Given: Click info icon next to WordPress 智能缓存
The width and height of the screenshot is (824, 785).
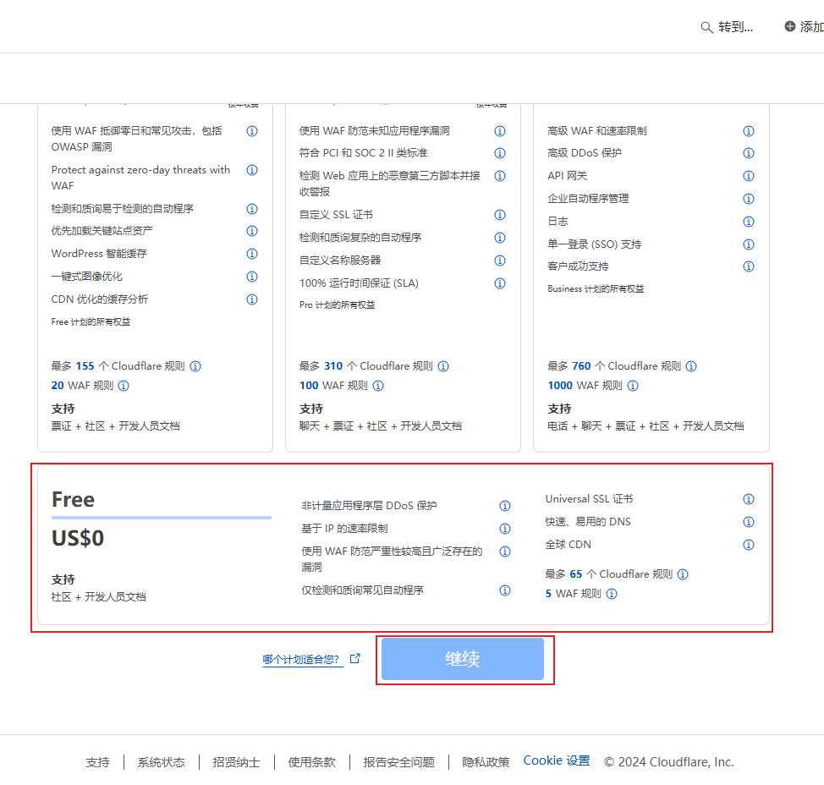Looking at the screenshot, I should 251,254.
